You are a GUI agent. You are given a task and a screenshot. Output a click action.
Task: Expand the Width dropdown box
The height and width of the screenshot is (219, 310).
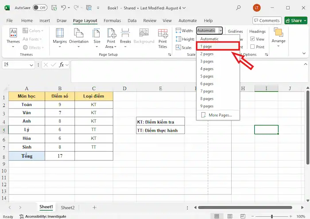(220, 31)
